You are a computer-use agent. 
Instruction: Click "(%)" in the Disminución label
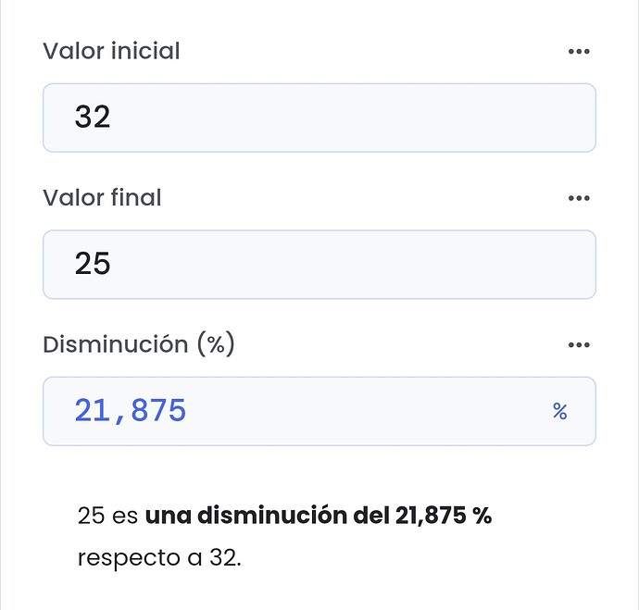[x=215, y=344]
